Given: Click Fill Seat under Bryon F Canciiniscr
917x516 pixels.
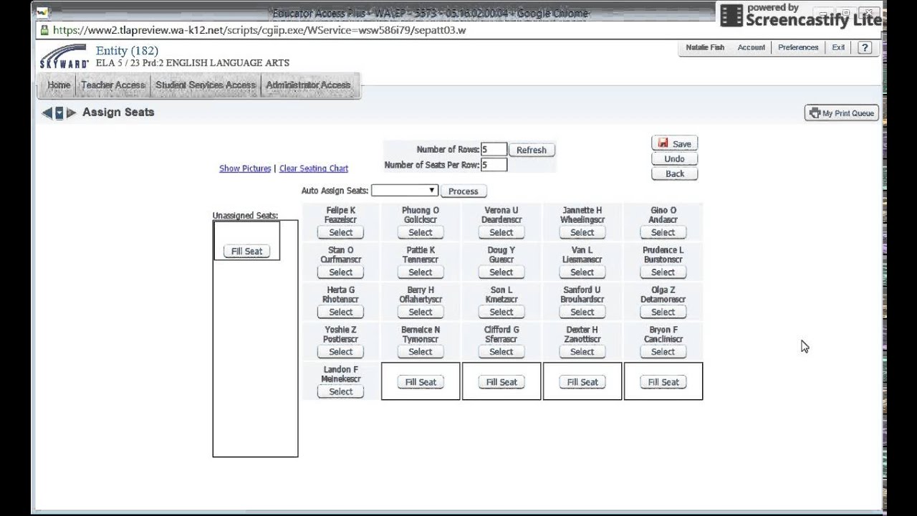Looking at the screenshot, I should point(663,383).
